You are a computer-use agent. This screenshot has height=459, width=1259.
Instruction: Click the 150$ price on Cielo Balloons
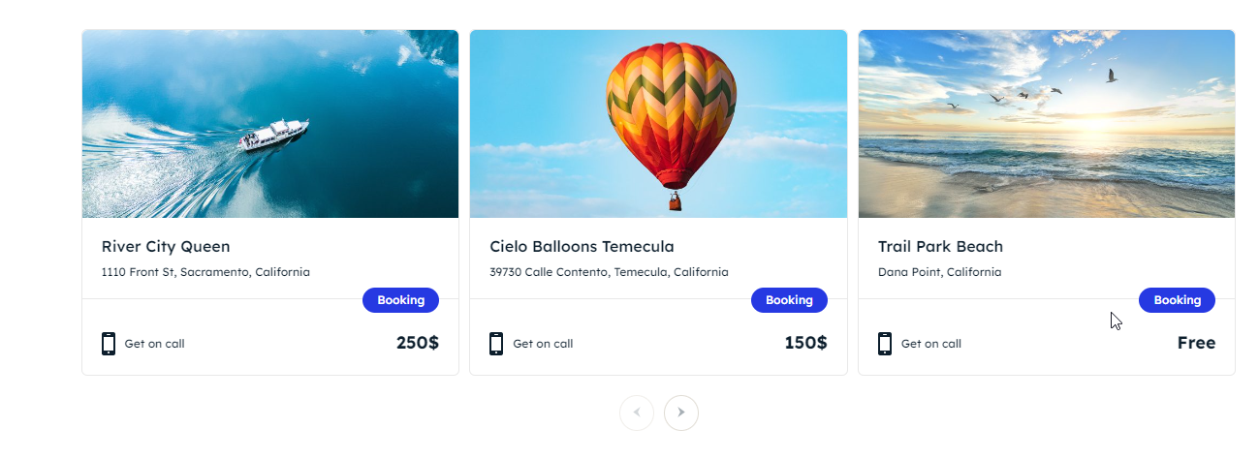click(x=805, y=343)
